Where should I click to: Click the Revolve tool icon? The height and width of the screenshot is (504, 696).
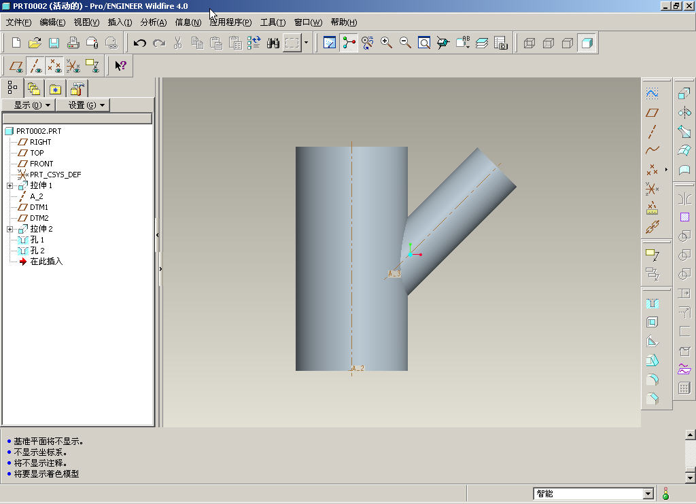pos(684,113)
